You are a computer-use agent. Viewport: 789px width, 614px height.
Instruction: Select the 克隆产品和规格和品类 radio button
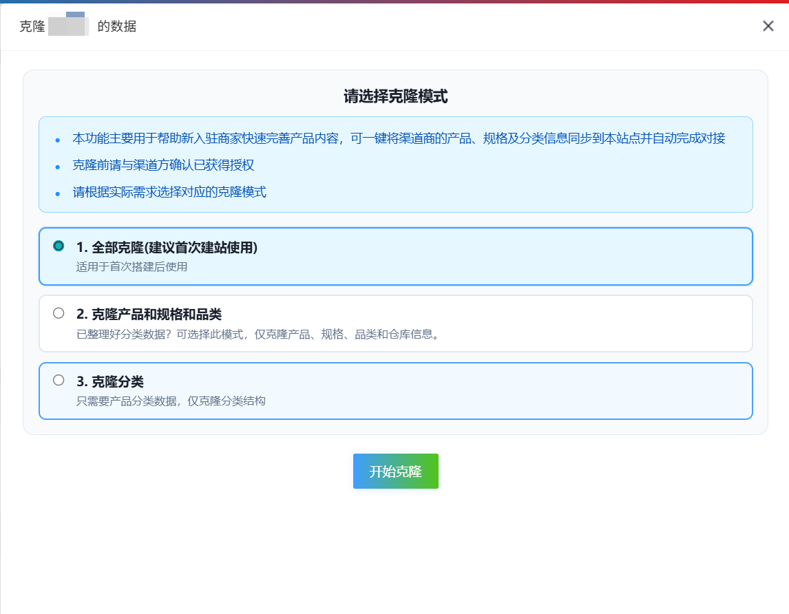pyautogui.click(x=59, y=313)
